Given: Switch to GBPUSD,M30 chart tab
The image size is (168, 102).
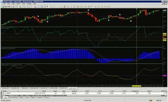Looking at the screenshot, I should [x=34, y=88].
